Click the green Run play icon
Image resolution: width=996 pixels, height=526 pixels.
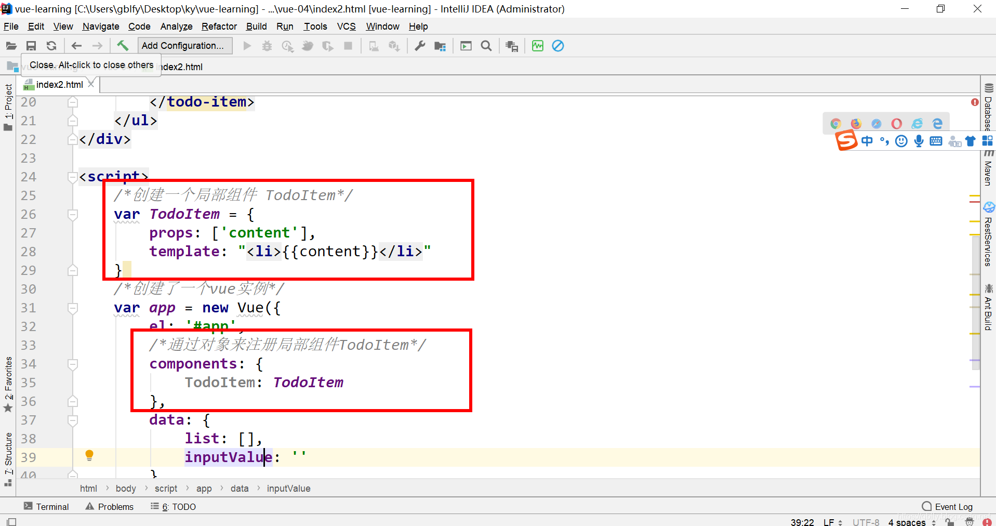click(x=247, y=46)
